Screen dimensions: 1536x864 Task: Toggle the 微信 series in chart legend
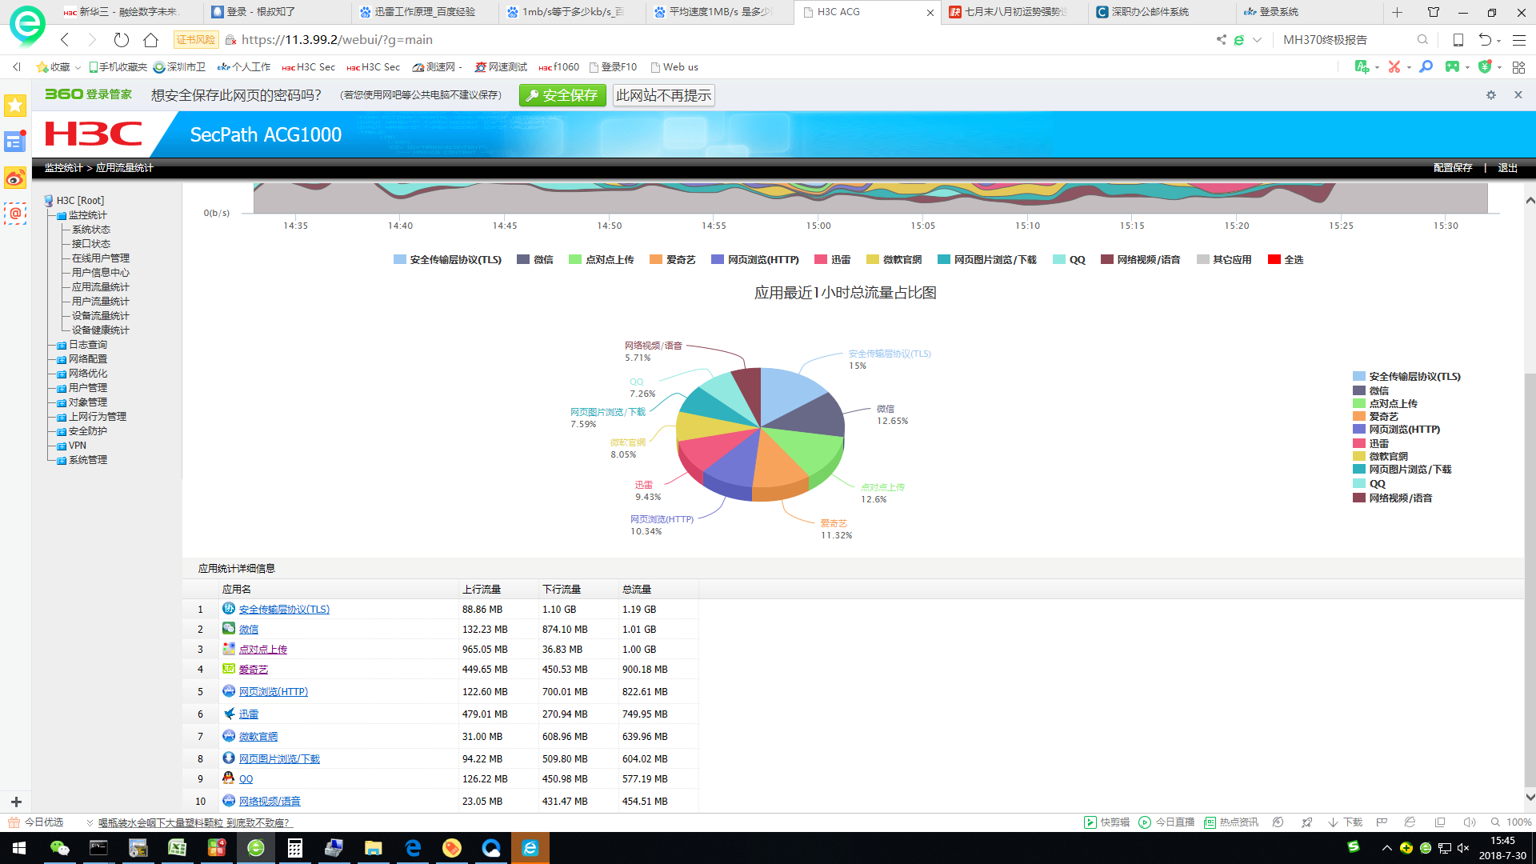point(535,259)
